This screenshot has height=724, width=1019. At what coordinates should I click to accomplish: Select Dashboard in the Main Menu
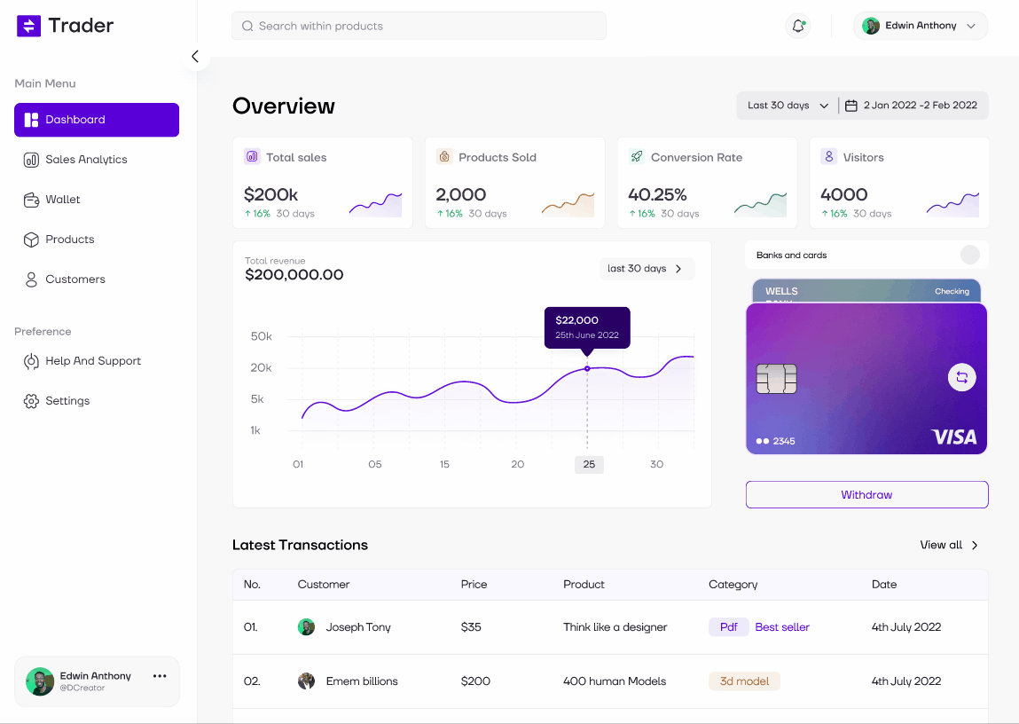click(74, 119)
